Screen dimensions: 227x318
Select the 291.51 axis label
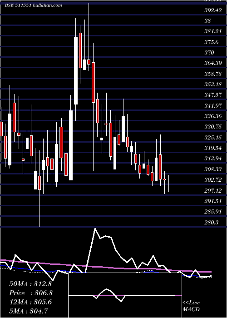[213, 201]
